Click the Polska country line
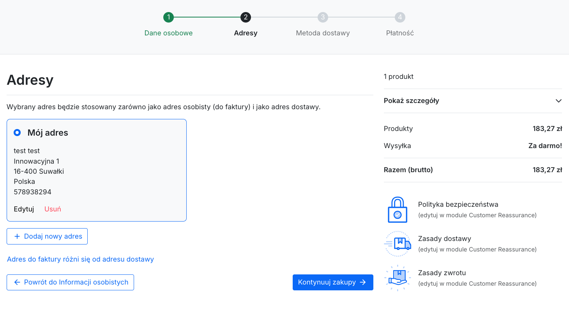The image size is (569, 316). click(x=24, y=182)
